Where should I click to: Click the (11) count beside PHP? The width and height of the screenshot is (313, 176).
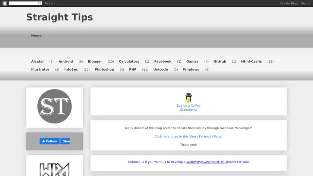click(145, 69)
